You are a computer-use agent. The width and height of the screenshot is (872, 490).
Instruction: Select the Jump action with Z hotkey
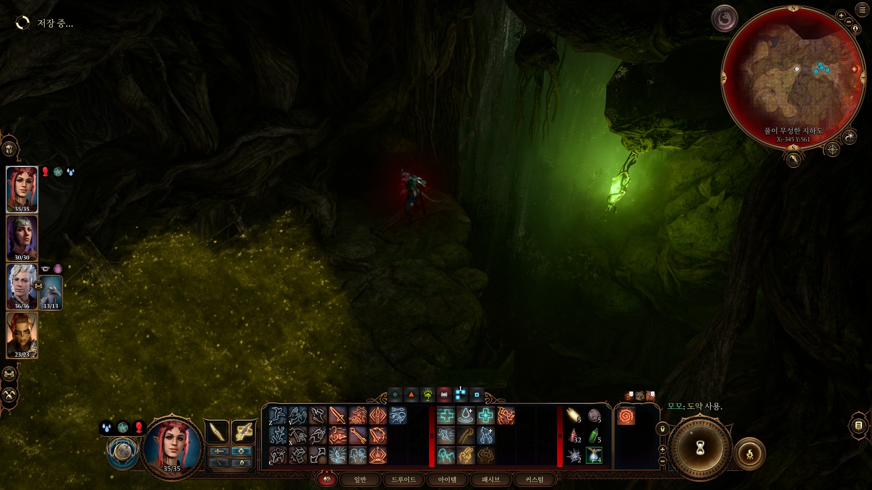pos(277,416)
